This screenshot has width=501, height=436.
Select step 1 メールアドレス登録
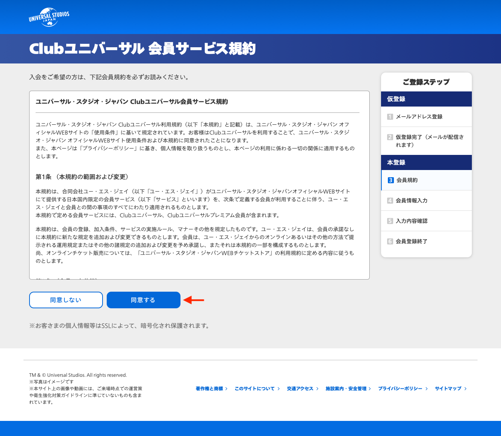point(426,117)
